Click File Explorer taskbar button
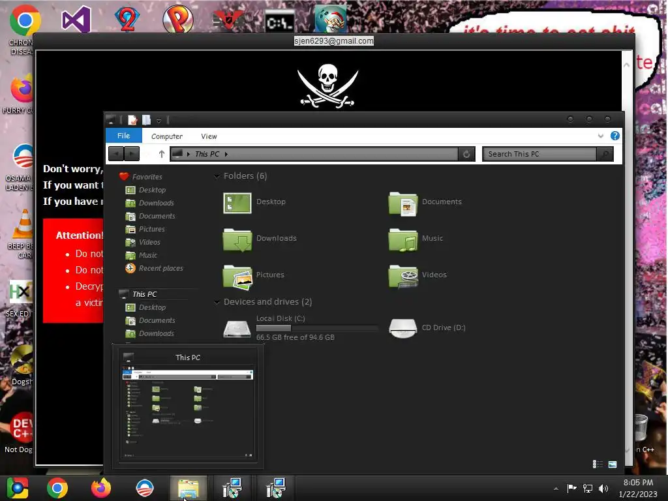The image size is (668, 501). coord(189,488)
